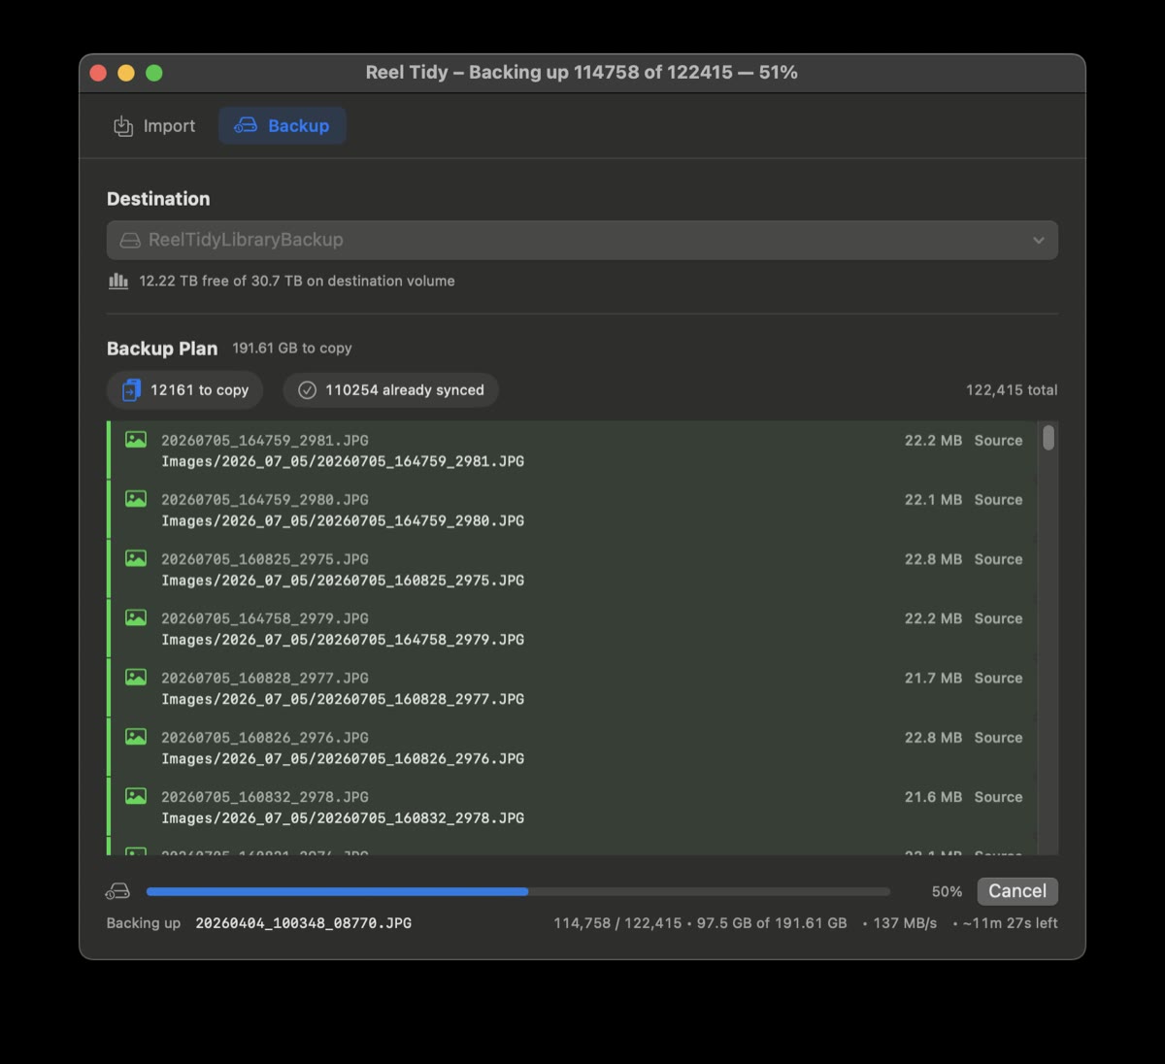Click current file 20260404_100348_08770.JPG in status
This screenshot has height=1064, width=1165.
[x=304, y=923]
